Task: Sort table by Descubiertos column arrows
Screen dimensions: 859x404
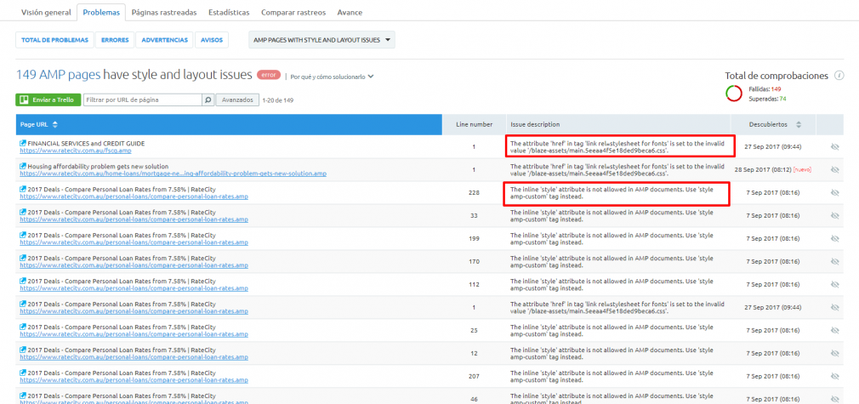Action: point(799,125)
